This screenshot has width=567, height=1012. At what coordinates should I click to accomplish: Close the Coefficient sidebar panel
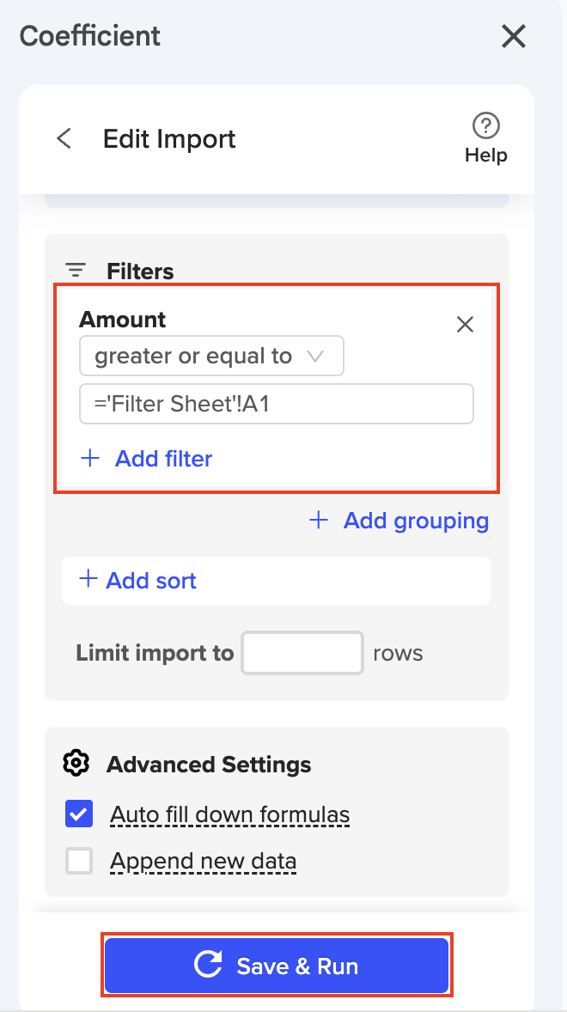tap(513, 36)
